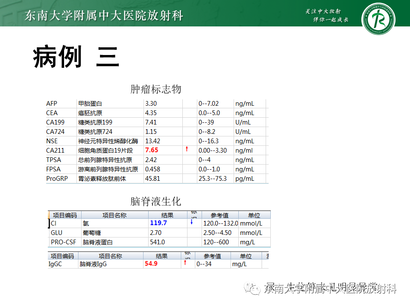Click the 脑脊液IgG item name

point(93,264)
